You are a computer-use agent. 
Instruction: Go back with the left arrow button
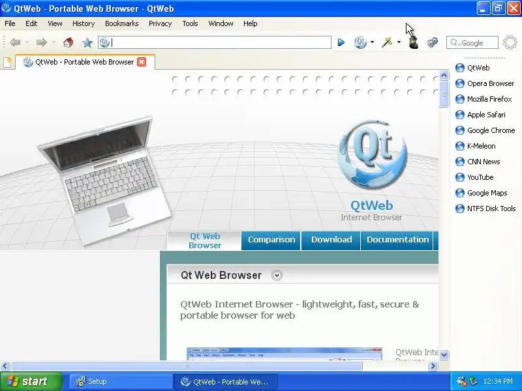click(15, 42)
